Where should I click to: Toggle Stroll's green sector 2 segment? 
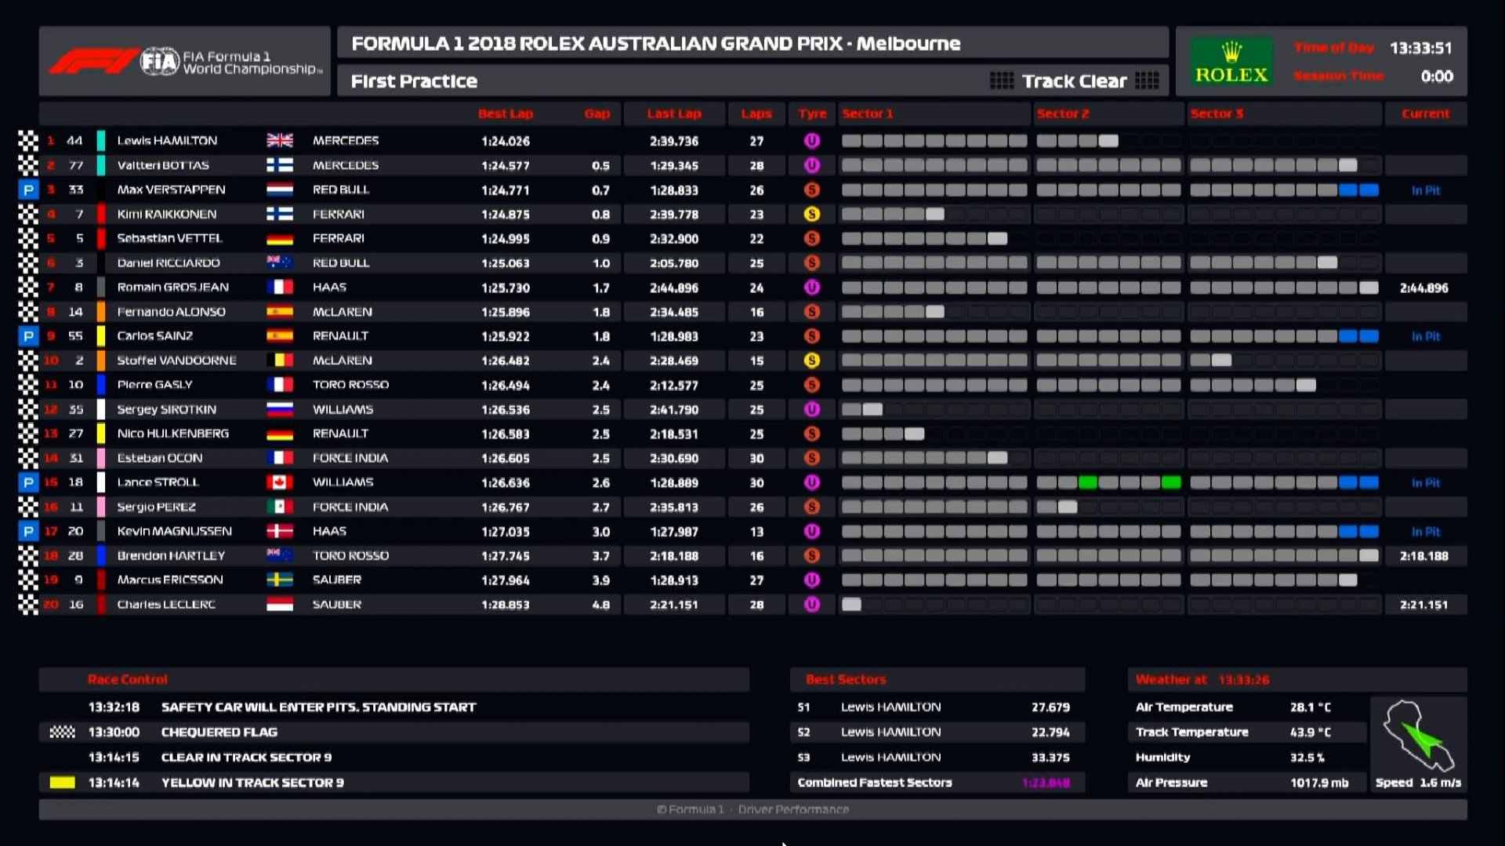pyautogui.click(x=1088, y=483)
